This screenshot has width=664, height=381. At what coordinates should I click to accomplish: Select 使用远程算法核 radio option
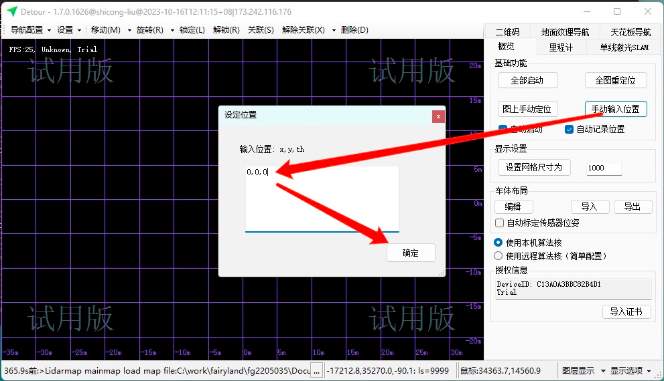[x=498, y=255]
